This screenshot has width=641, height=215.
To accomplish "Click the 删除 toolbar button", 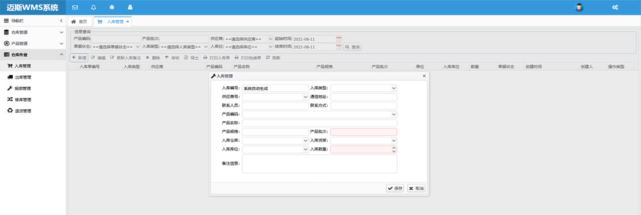I will tap(153, 58).
